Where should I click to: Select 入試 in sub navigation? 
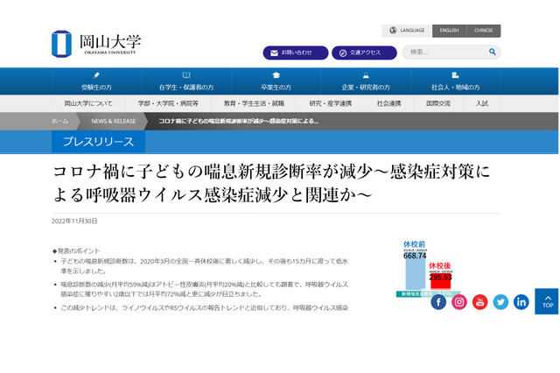[482, 103]
